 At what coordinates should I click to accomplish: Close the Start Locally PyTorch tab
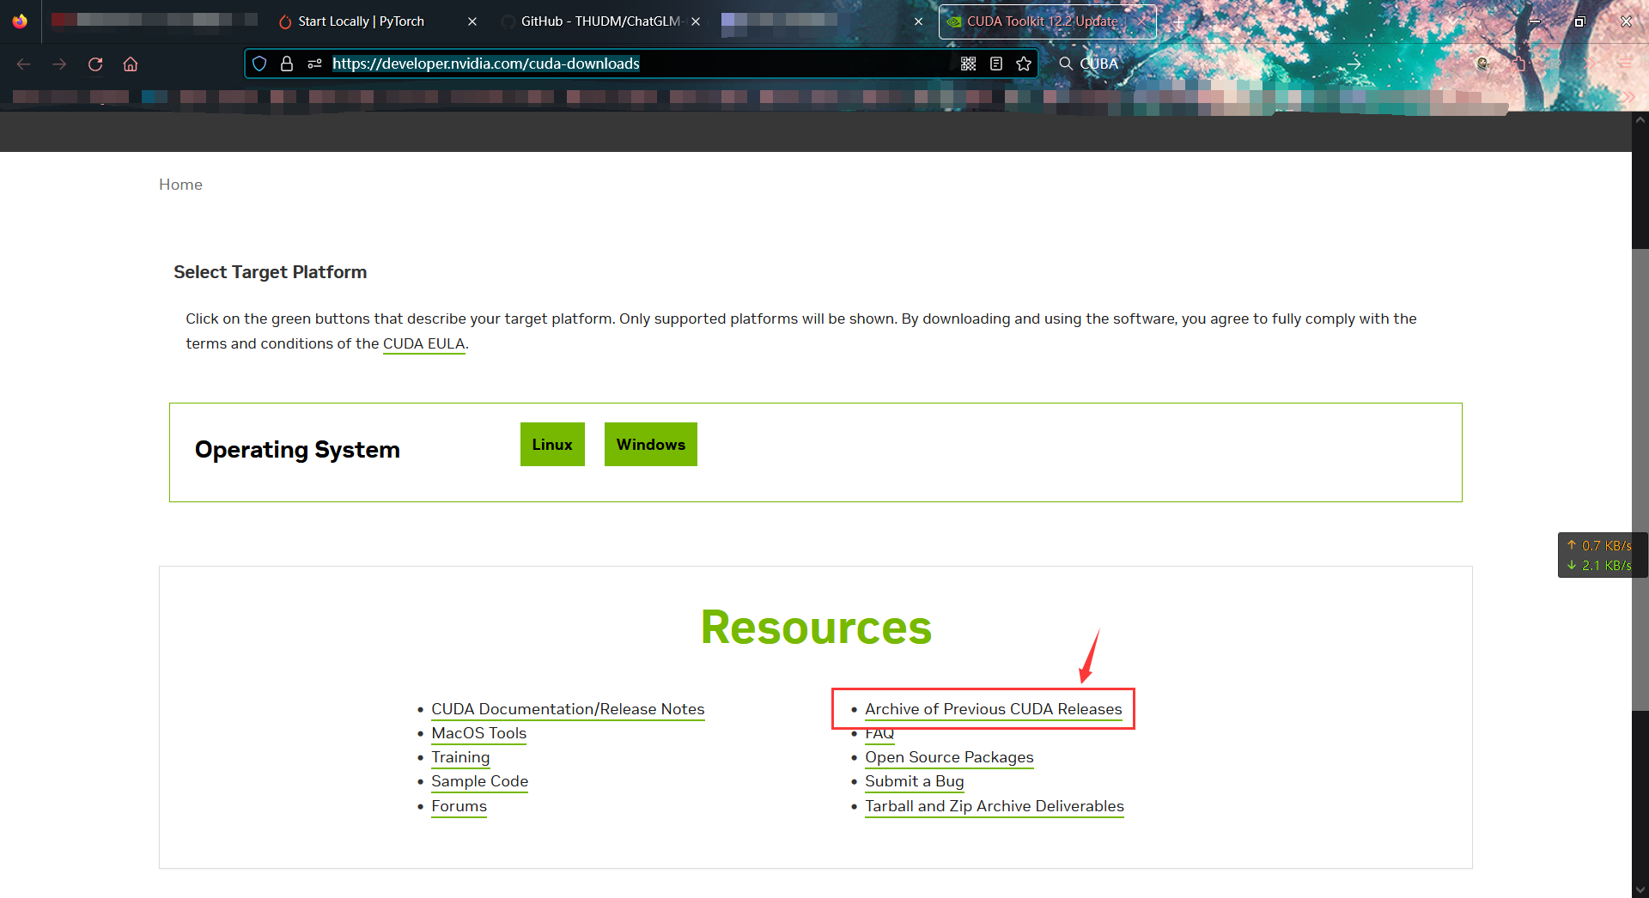472,21
